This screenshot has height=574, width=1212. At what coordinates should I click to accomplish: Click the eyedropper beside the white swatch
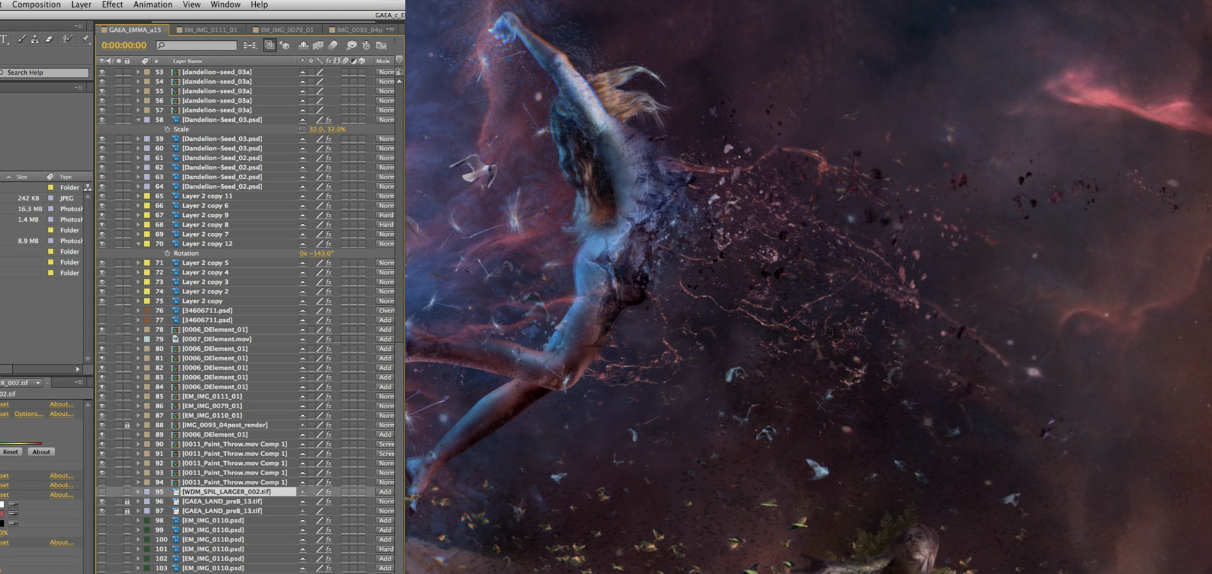[13, 504]
